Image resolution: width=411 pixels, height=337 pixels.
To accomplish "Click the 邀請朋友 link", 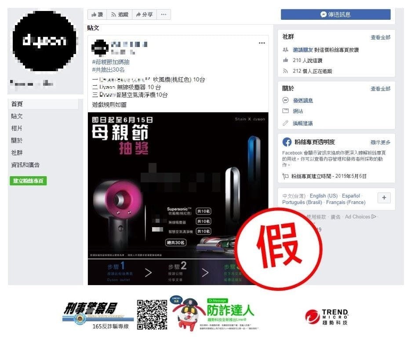I will [303, 50].
